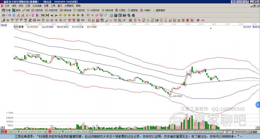Open the T数字表 time table
The image size is (260, 139).
(x=107, y=10)
